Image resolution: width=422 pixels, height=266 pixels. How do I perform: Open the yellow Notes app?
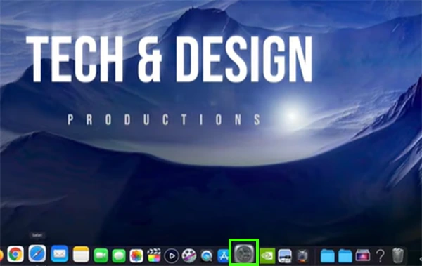click(x=81, y=254)
